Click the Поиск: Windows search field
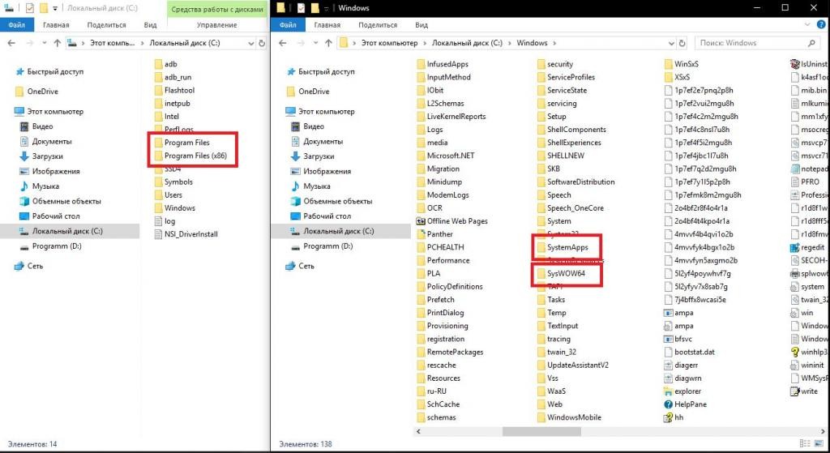 click(x=750, y=43)
